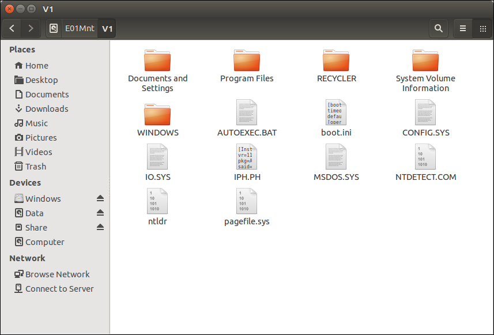The image size is (494, 335).
Task: Open the search magnifier button
Action: point(439,28)
